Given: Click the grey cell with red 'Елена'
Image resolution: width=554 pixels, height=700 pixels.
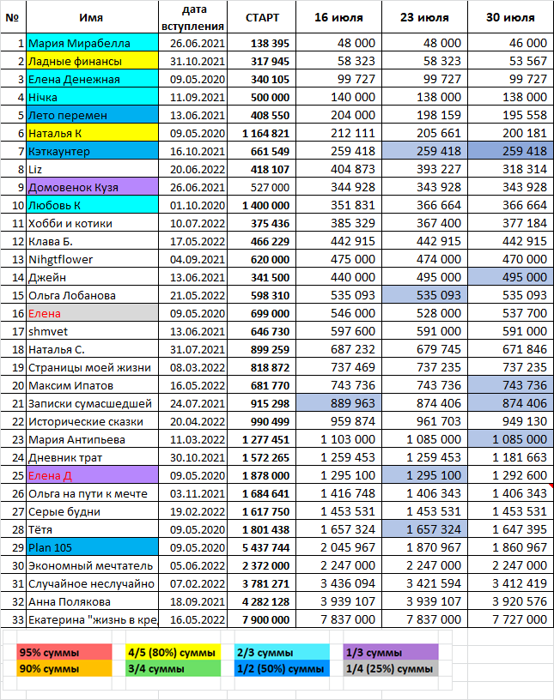Looking at the screenshot, I should pyautogui.click(x=92, y=313).
